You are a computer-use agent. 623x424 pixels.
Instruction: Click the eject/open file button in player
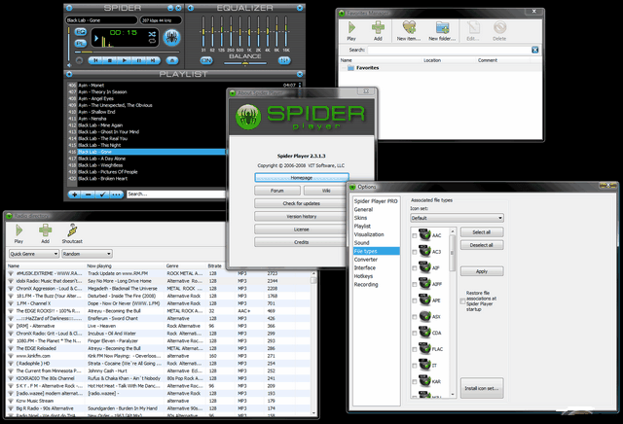point(172,60)
